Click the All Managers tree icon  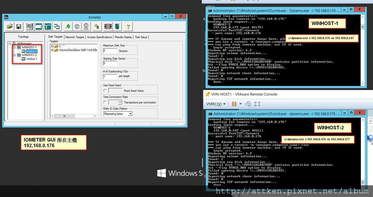pos(14,44)
